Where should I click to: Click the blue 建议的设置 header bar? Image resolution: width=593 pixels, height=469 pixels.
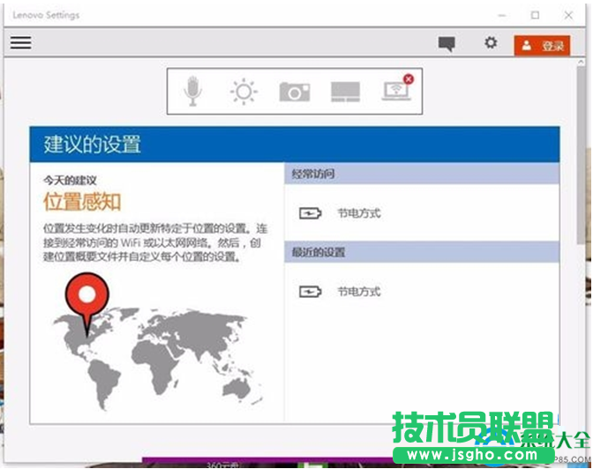pos(295,144)
